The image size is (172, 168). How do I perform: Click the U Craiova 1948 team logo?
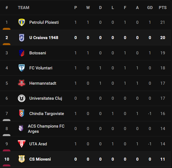22,38
